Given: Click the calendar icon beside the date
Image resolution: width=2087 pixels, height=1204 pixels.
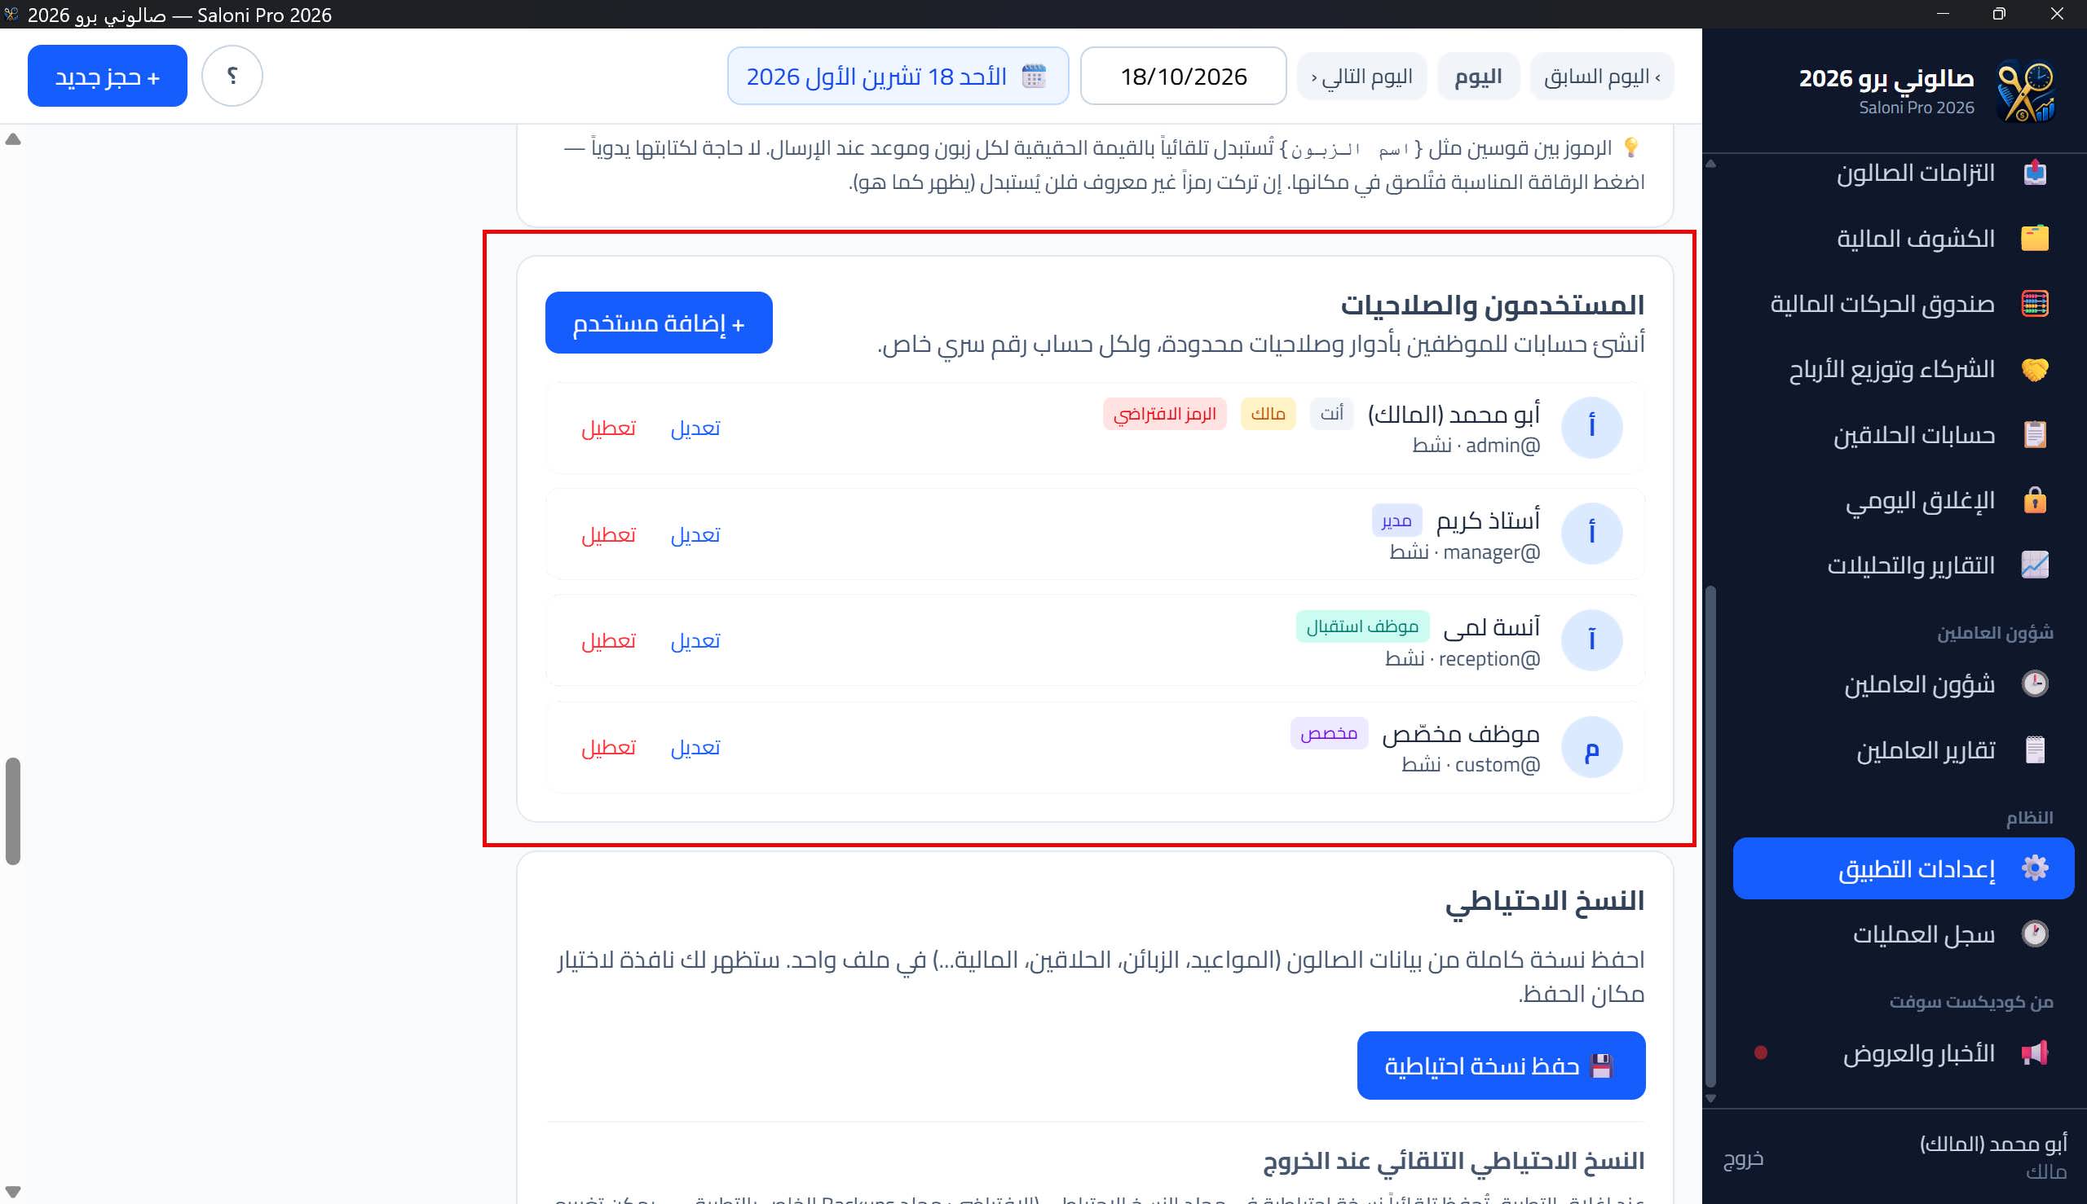Looking at the screenshot, I should pyautogui.click(x=1034, y=76).
